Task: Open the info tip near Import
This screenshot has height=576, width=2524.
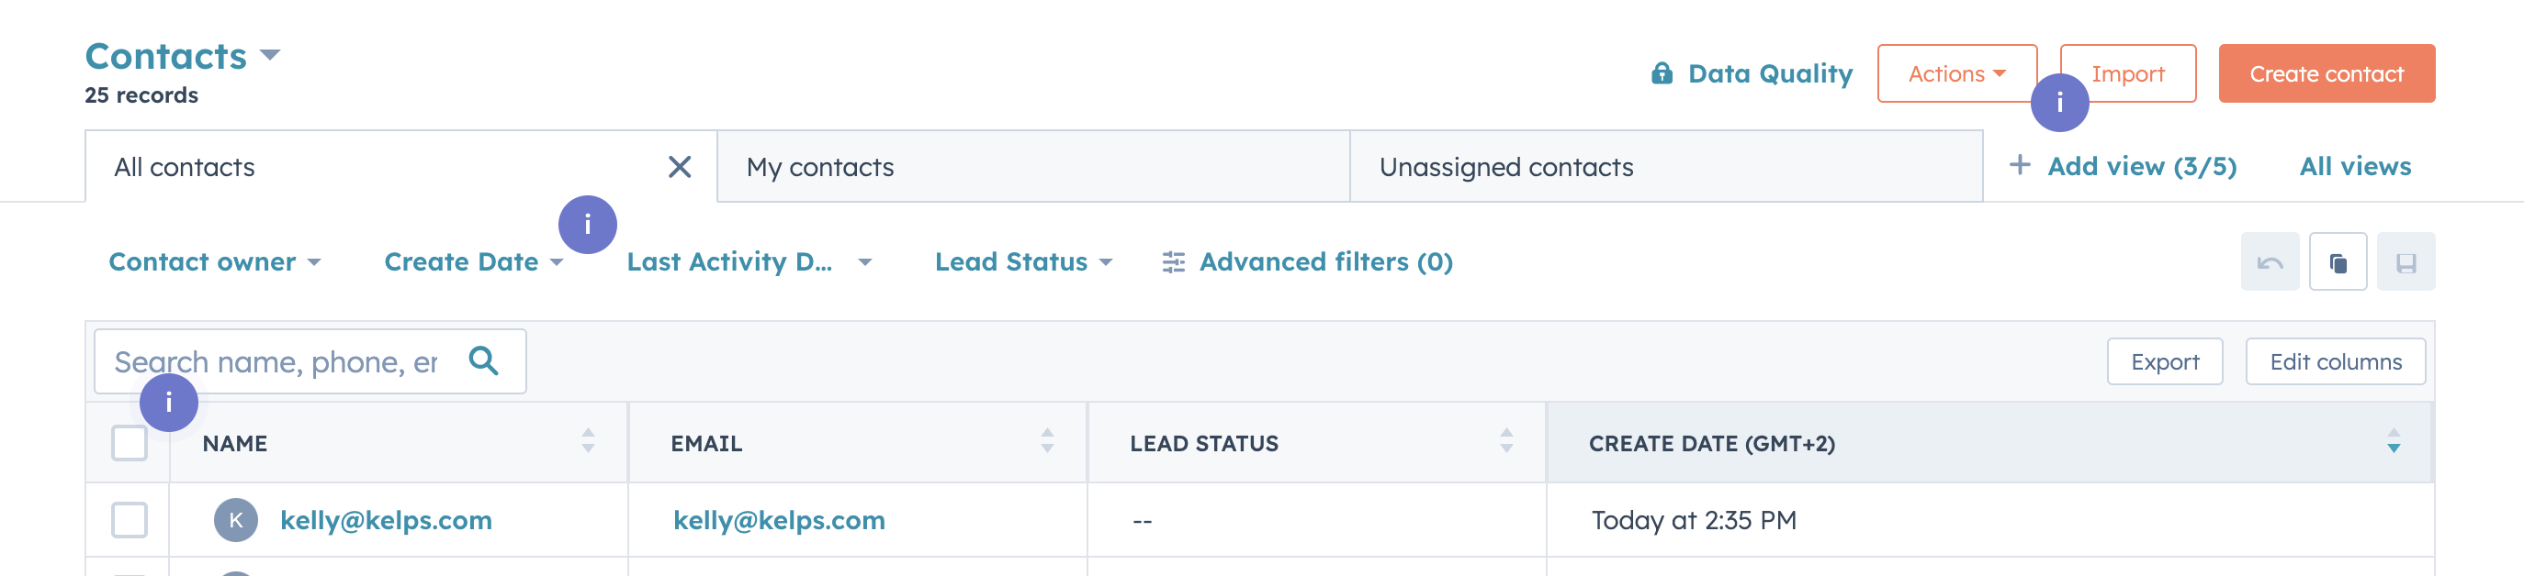Action: pos(2059,103)
